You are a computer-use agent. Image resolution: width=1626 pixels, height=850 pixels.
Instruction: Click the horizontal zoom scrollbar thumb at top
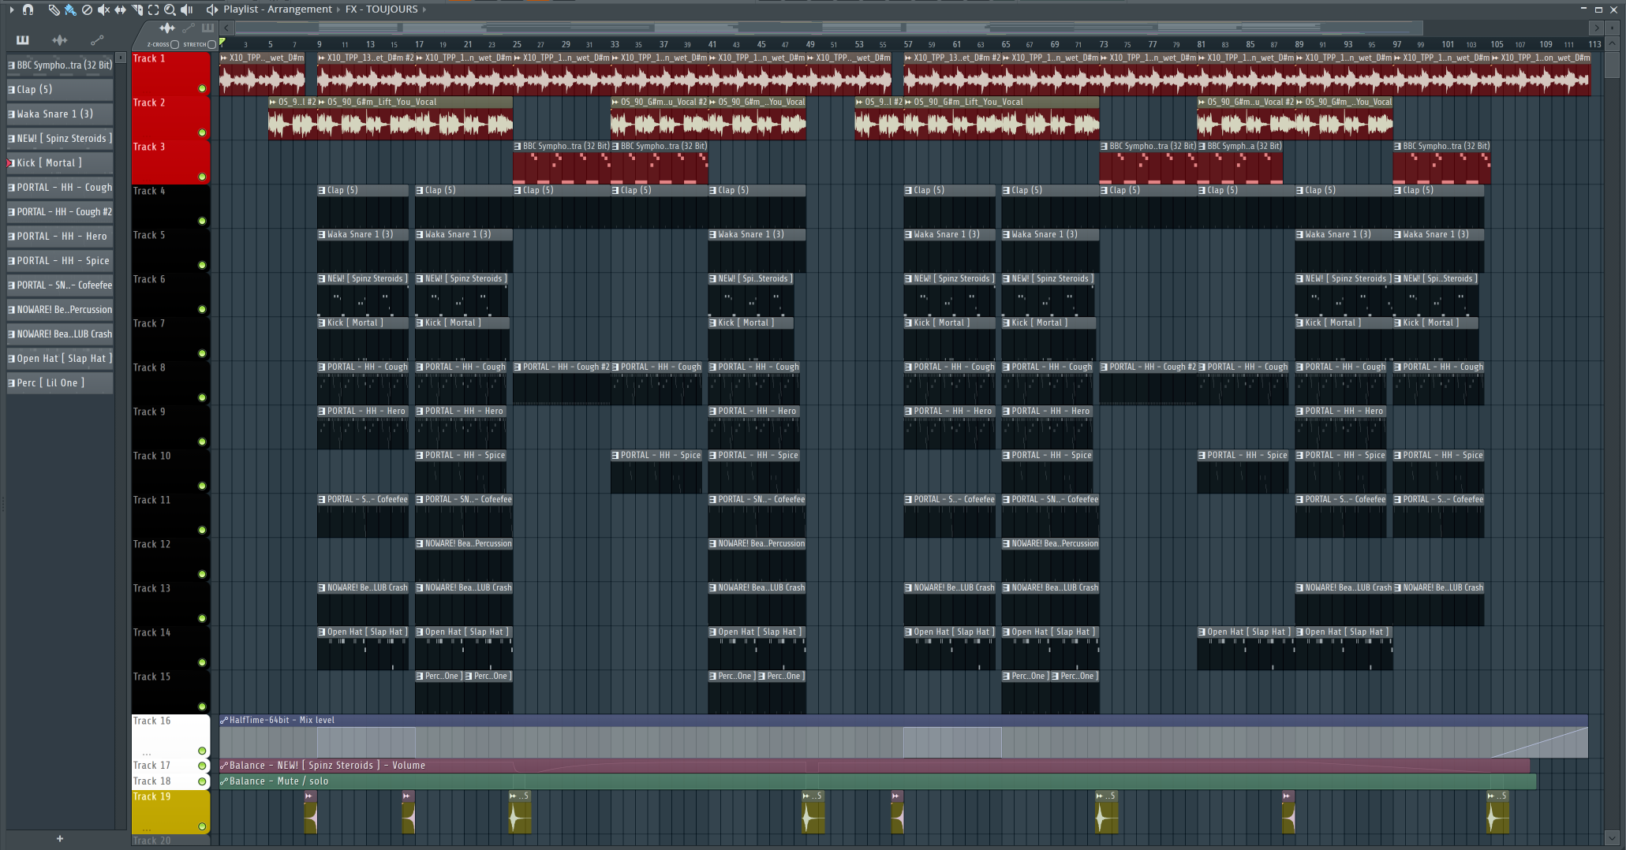pyautogui.click(x=828, y=28)
